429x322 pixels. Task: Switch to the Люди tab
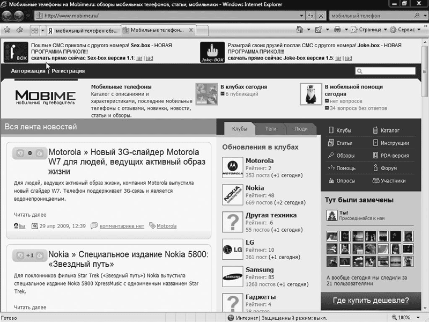pyautogui.click(x=301, y=129)
